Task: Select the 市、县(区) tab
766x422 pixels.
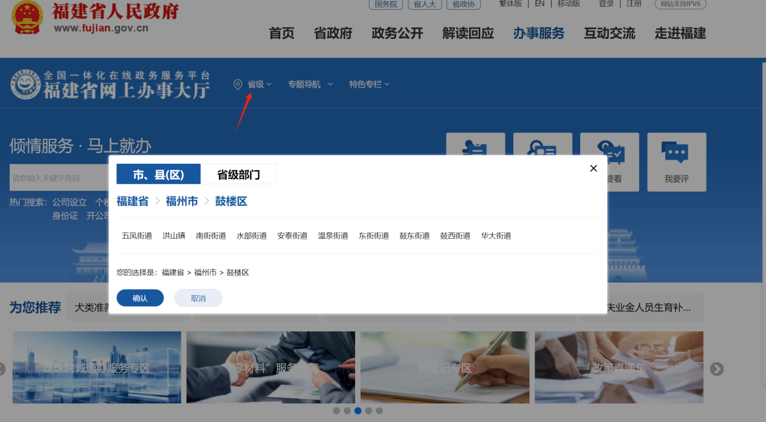Action: pos(158,175)
